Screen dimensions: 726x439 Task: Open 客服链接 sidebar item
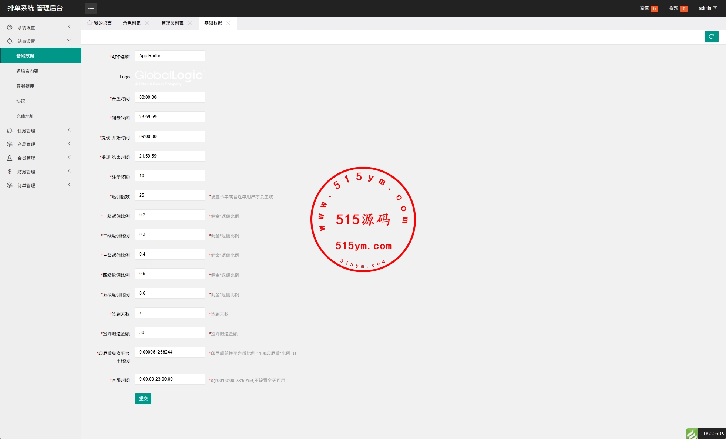25,86
